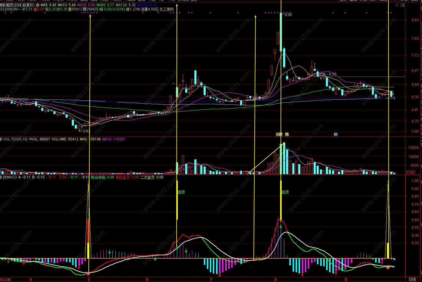
Task: Click the 2022年 label on the time axis
Action: 5,280
